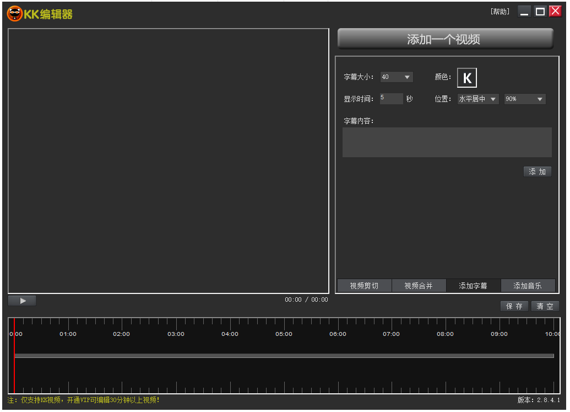Open the [帮助] help link
The image size is (570, 412).
[x=500, y=12]
